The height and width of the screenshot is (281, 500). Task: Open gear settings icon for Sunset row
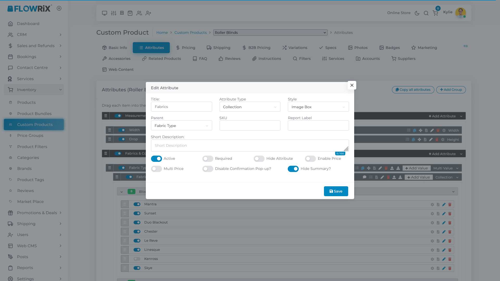pos(432,214)
